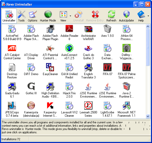
Task: Select Athlon 64 Process... entry
Action: click(x=127, y=33)
